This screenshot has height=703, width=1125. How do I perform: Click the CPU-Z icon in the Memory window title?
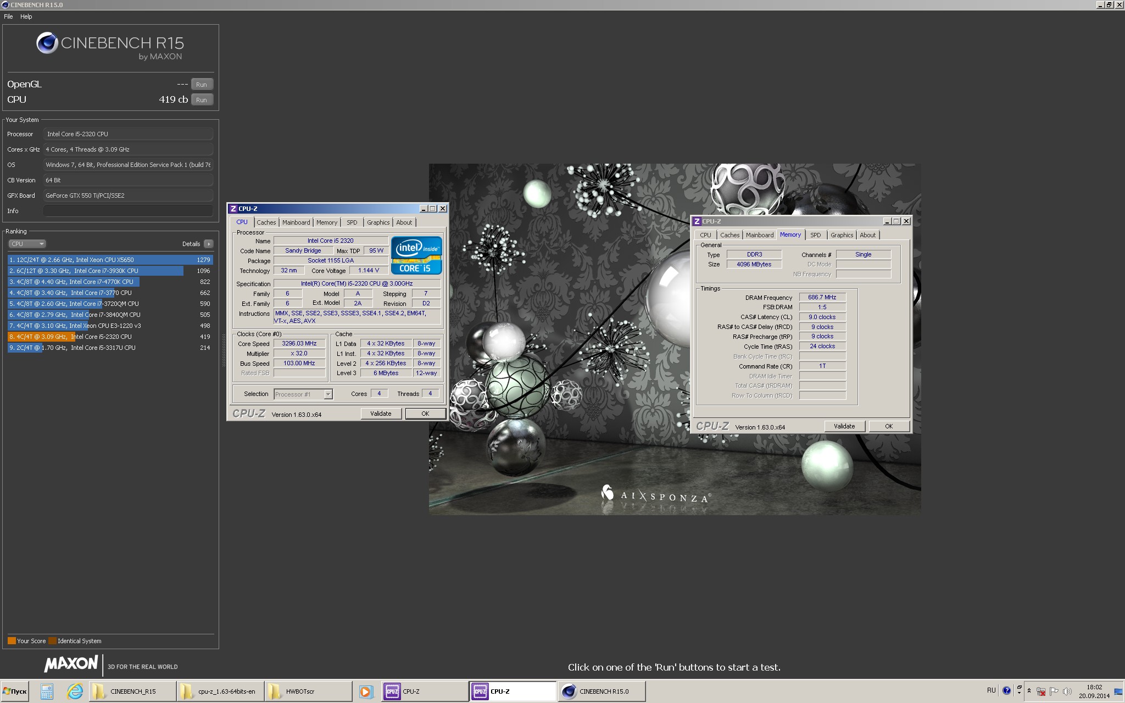pyautogui.click(x=697, y=221)
